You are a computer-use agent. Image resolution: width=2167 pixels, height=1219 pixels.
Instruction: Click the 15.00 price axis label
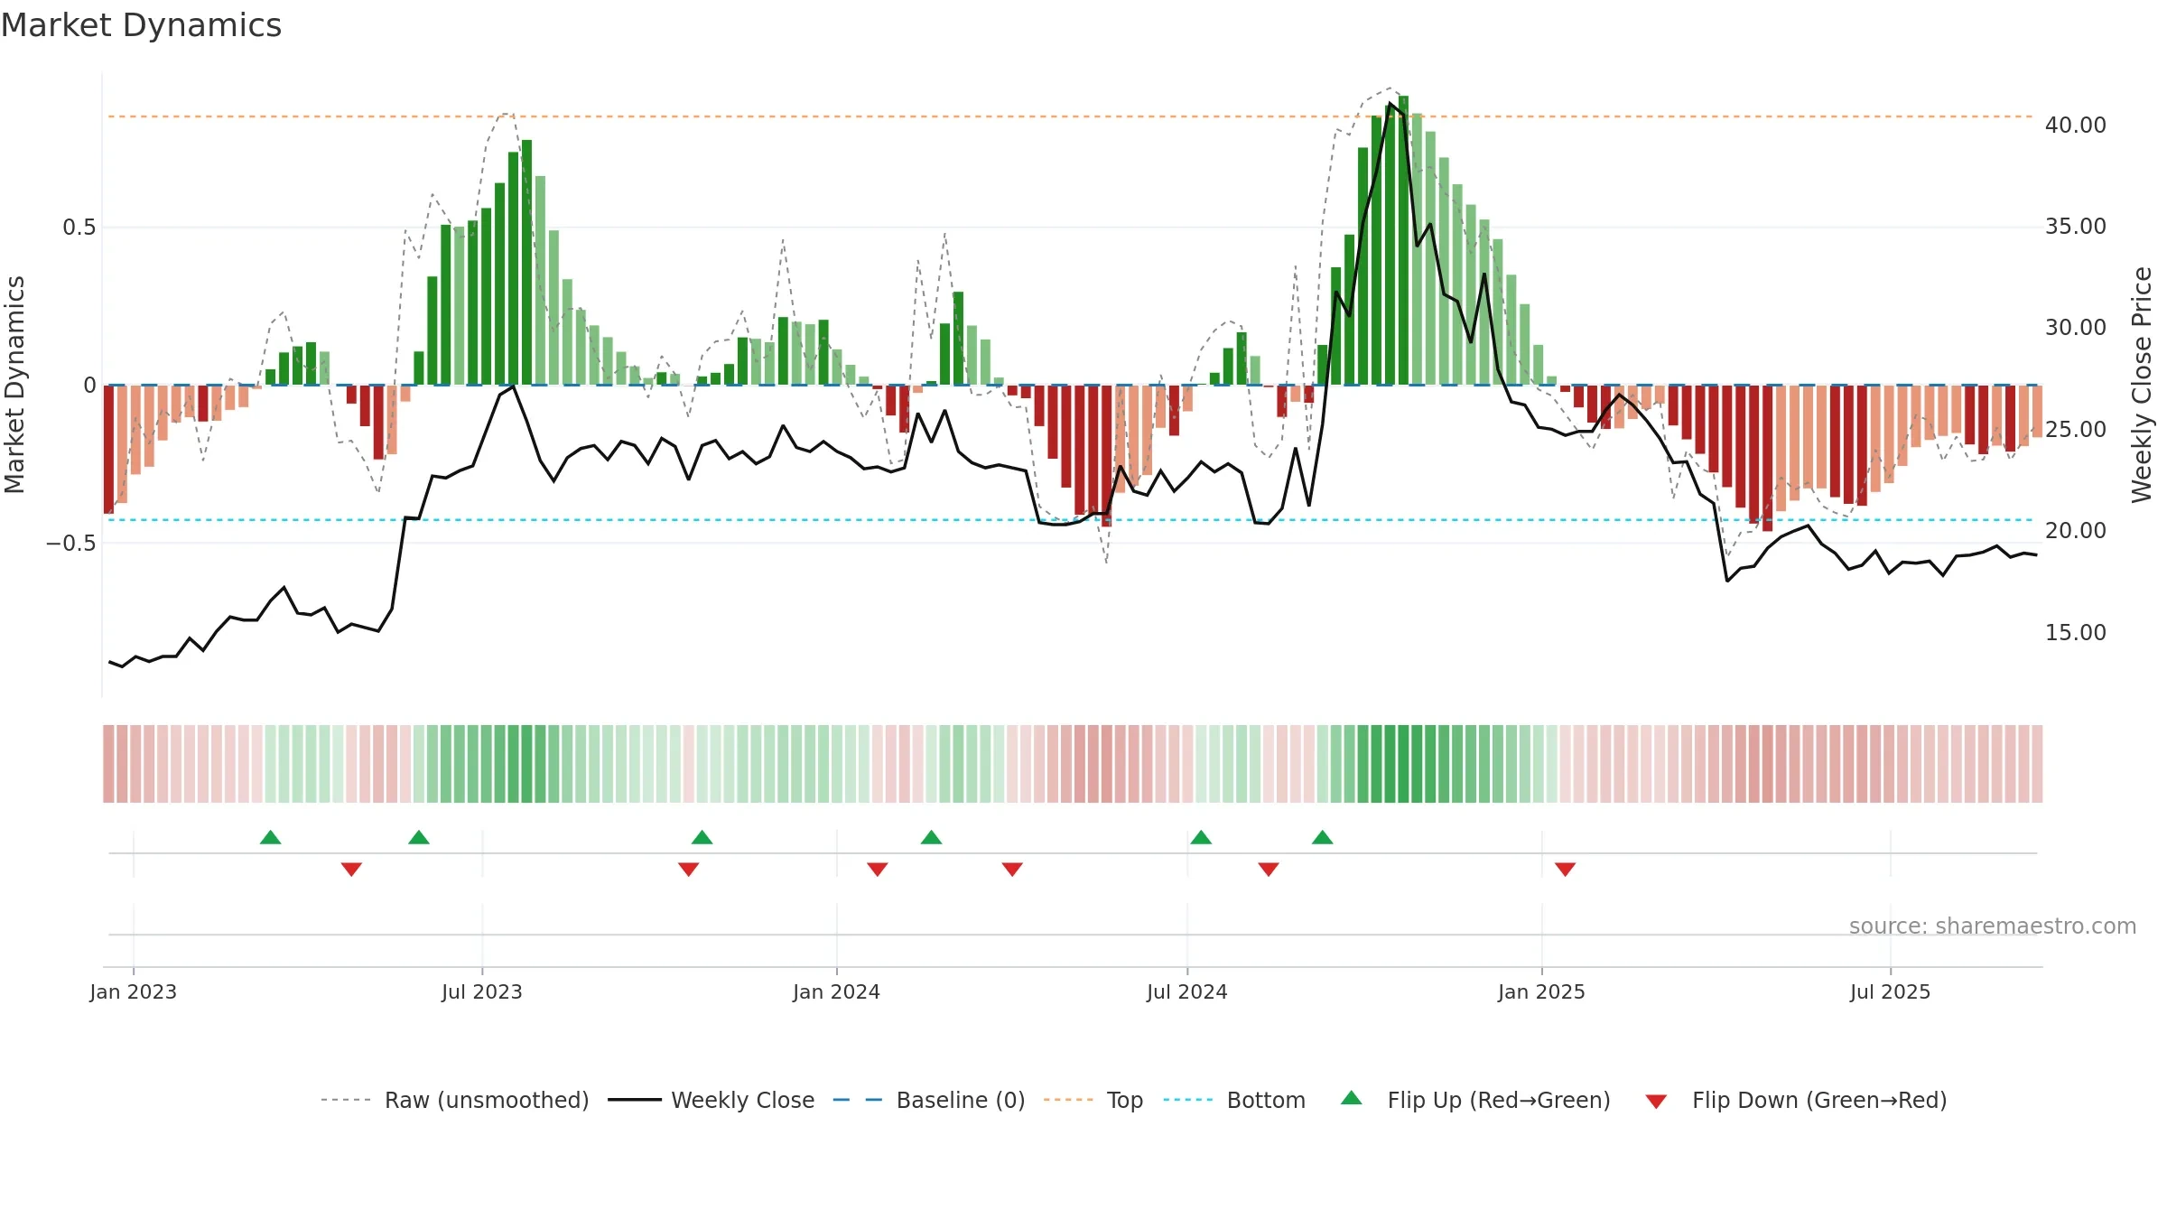2076,633
